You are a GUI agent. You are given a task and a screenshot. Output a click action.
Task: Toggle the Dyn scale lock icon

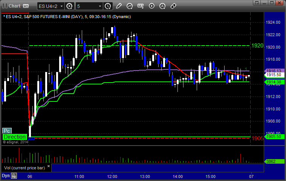pyautogui.click(x=14, y=176)
